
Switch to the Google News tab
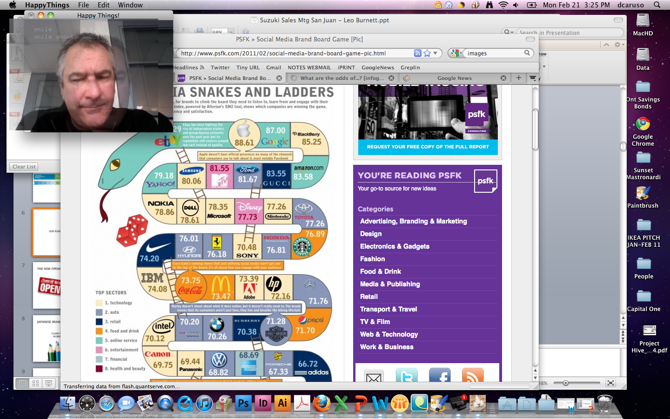[x=454, y=78]
